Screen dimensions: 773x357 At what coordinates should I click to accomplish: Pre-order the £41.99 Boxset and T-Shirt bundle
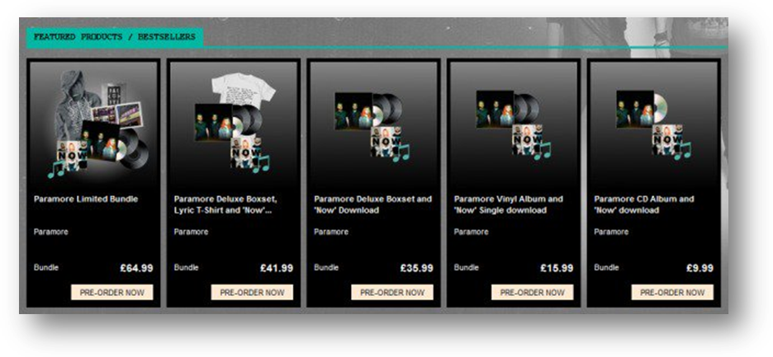(253, 292)
